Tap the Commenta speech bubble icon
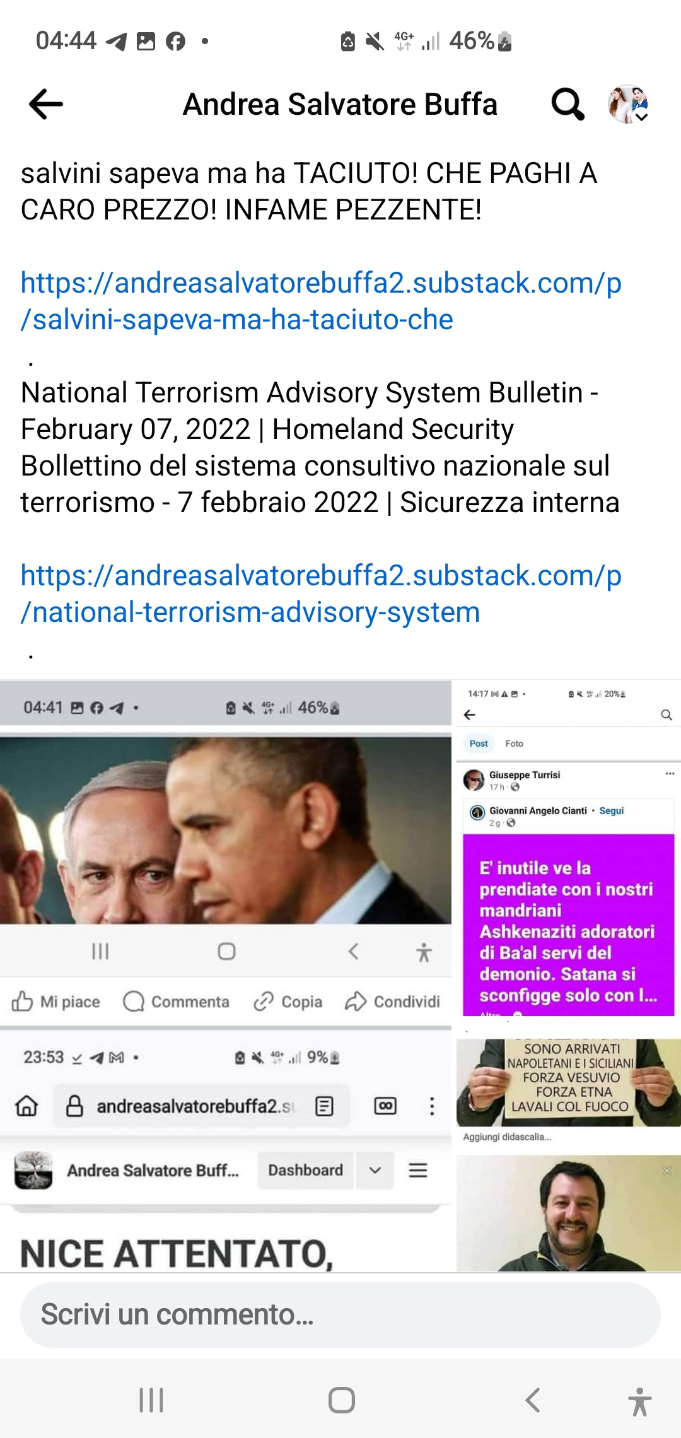The image size is (681, 1438). tap(133, 1001)
